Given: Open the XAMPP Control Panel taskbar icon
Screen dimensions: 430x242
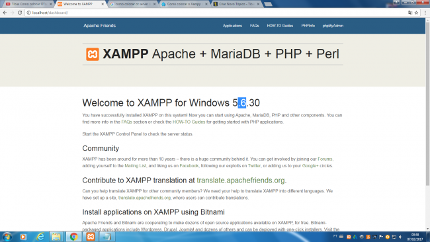Looking at the screenshot, I should [91, 237].
